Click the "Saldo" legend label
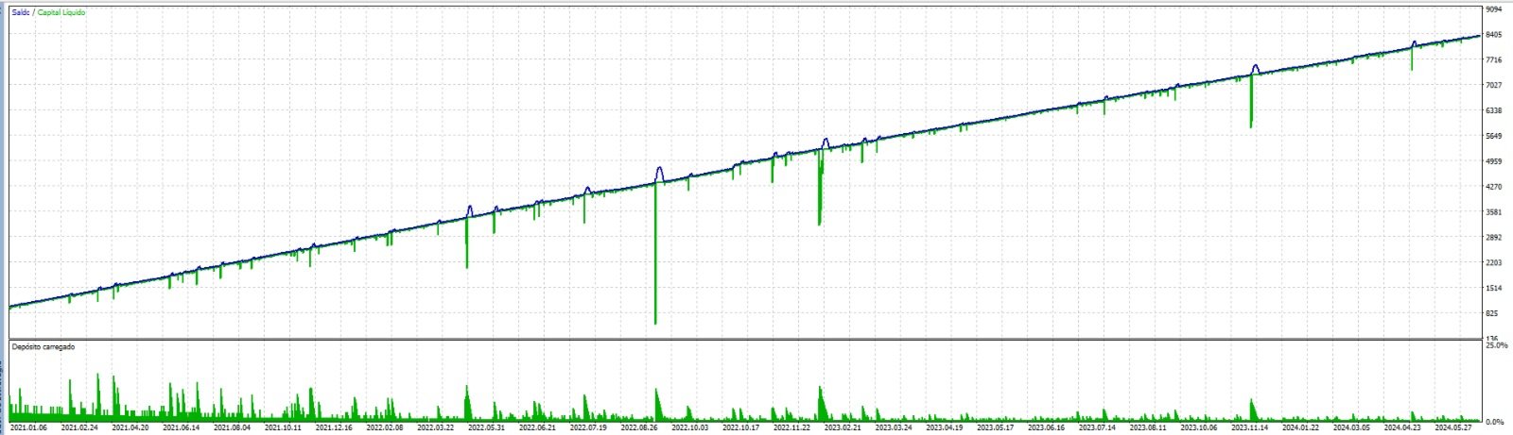1513x435 pixels. click(21, 12)
